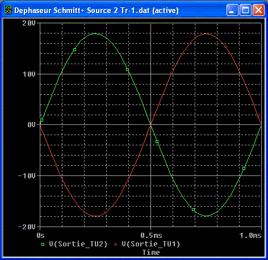The width and height of the screenshot is (268, 260).
Task: Click the -10V y-axis label
Action: click(27, 176)
